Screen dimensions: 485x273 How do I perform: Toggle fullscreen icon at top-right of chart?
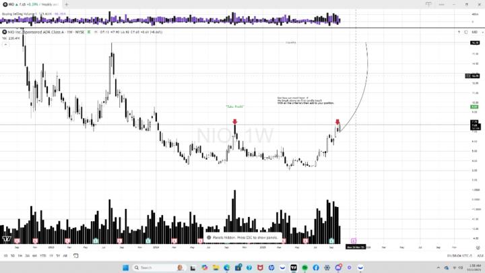pyautogui.click(x=466, y=32)
